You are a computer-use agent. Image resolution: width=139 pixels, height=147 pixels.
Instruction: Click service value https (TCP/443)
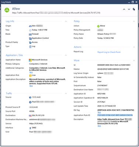coord(36,123)
